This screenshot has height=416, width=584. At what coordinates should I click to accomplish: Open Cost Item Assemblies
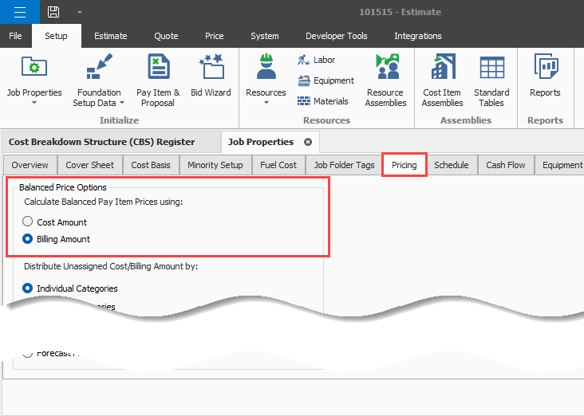pyautogui.click(x=442, y=80)
